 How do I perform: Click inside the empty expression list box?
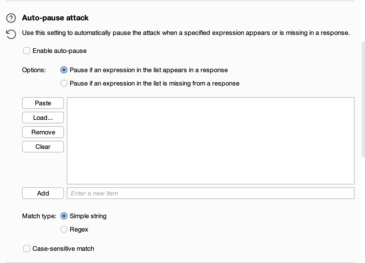(210, 141)
